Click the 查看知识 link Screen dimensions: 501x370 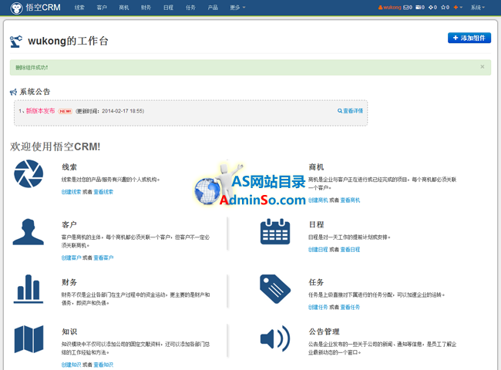tap(103, 365)
